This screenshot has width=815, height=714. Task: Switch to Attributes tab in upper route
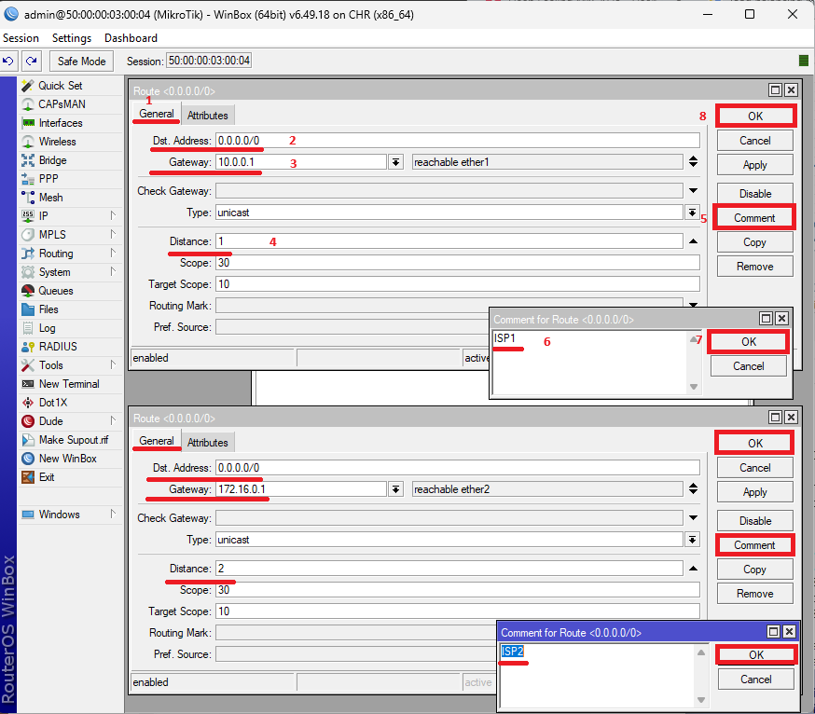[x=207, y=116]
